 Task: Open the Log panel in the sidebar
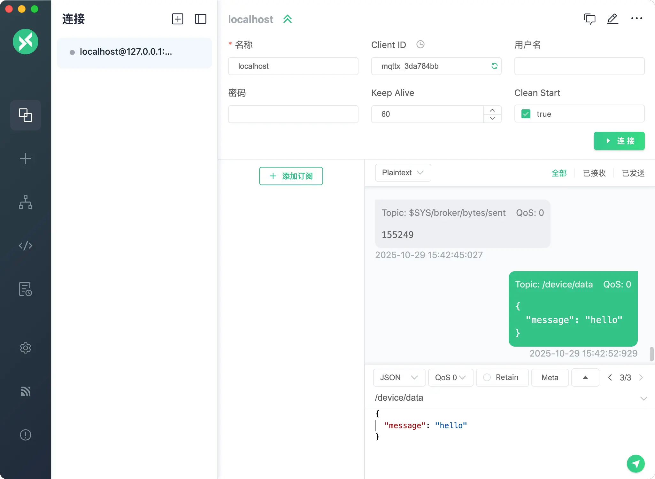26,289
